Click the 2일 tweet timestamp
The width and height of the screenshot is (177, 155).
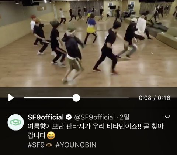[124, 117]
